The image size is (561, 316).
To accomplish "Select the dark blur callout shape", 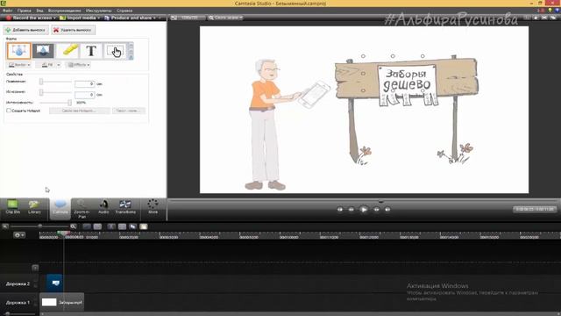I will (43, 51).
